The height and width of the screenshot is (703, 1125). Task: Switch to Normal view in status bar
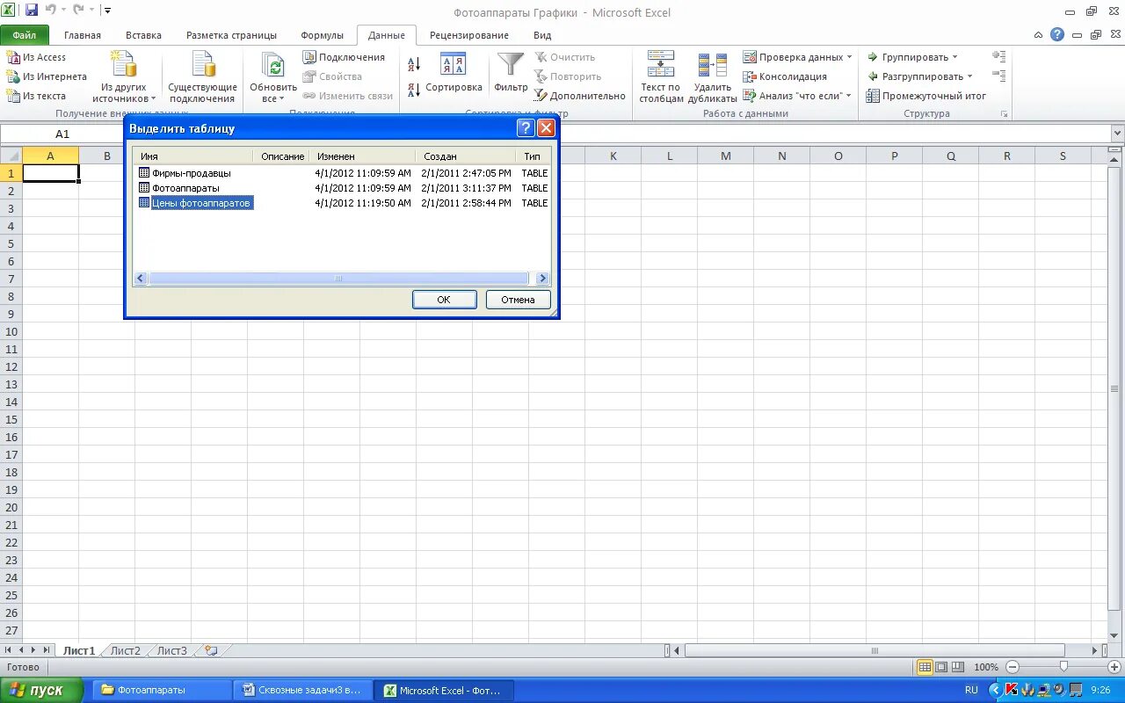click(925, 667)
